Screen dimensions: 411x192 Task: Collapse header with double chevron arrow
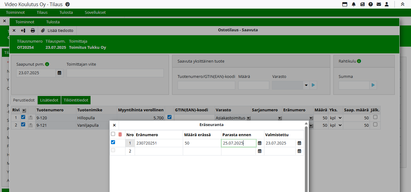tap(402, 4)
